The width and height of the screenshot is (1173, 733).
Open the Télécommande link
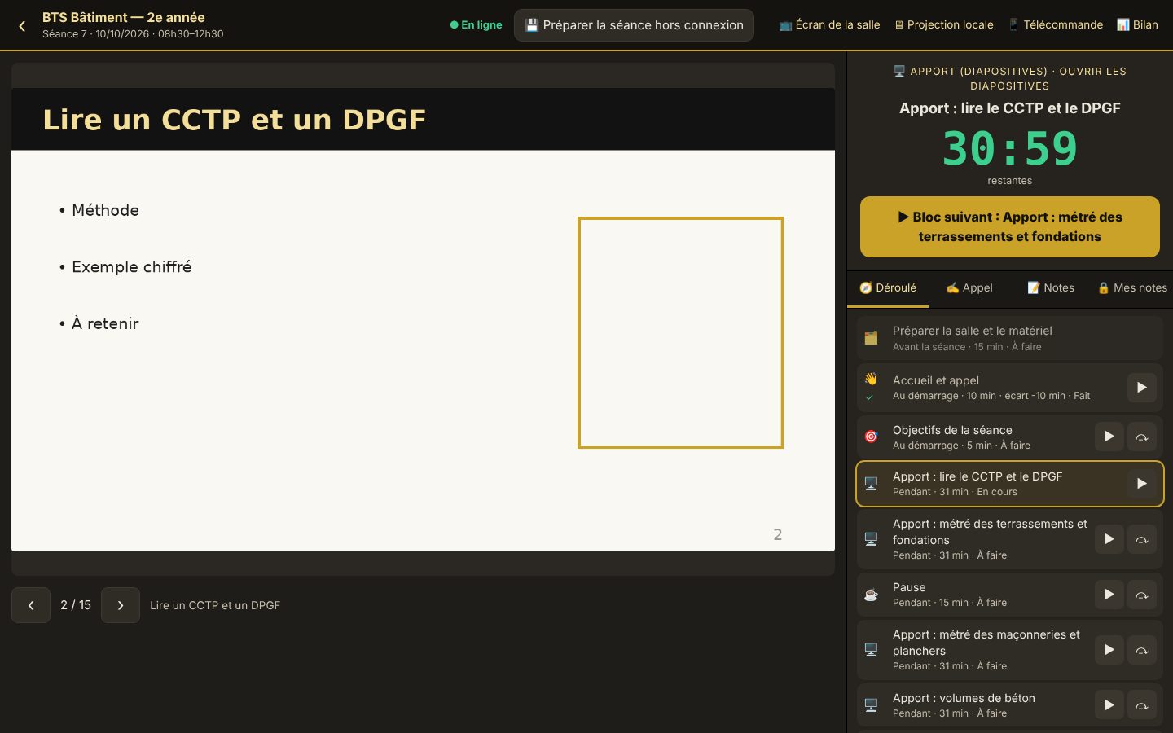point(1056,24)
